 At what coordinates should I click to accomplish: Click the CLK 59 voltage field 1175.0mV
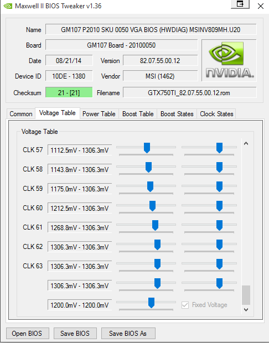click(80, 189)
